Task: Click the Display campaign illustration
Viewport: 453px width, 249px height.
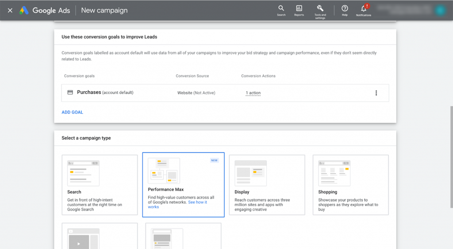Action: pyautogui.click(x=250, y=173)
